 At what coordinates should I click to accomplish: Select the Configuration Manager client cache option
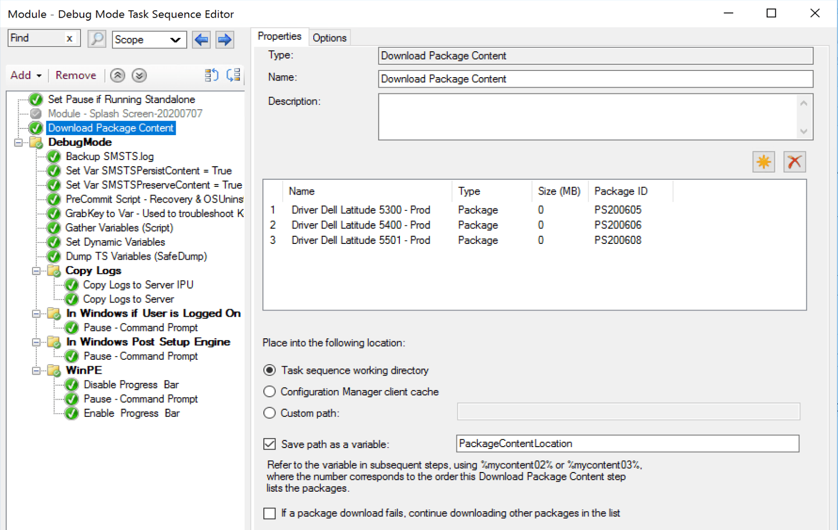point(270,392)
